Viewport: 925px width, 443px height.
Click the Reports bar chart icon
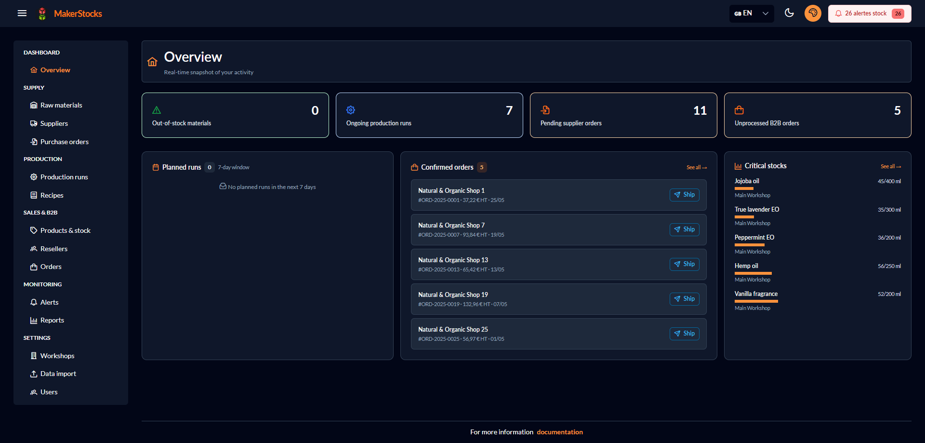34,320
